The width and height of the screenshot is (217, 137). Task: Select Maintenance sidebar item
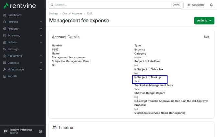(x=16, y=70)
